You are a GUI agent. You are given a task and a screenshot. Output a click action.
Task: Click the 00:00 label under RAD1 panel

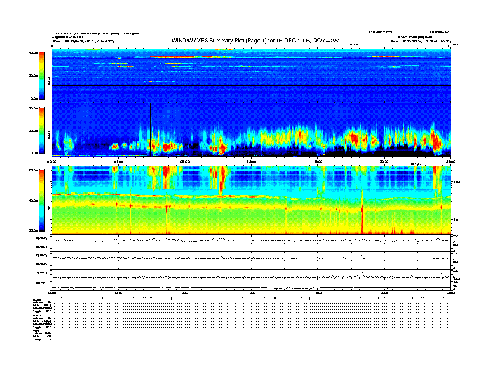[x=52, y=162]
